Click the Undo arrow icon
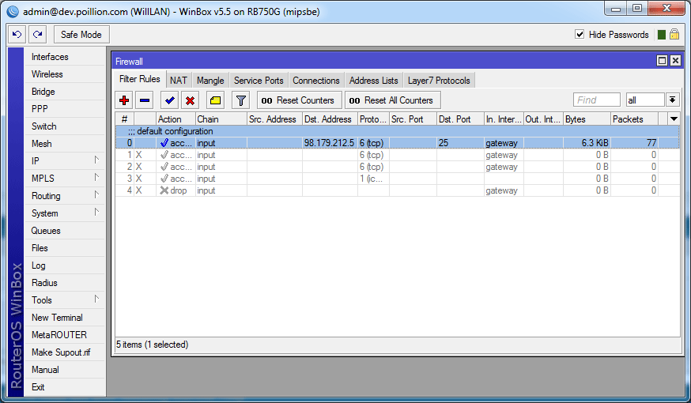 click(x=17, y=34)
